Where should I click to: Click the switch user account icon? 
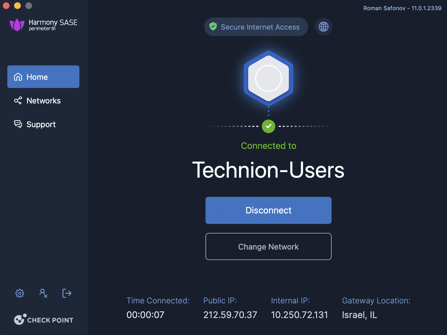[43, 293]
